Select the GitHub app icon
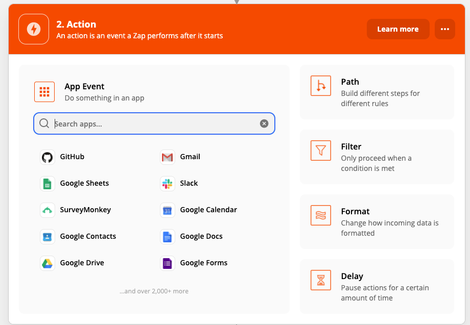This screenshot has width=470, height=325. click(48, 157)
